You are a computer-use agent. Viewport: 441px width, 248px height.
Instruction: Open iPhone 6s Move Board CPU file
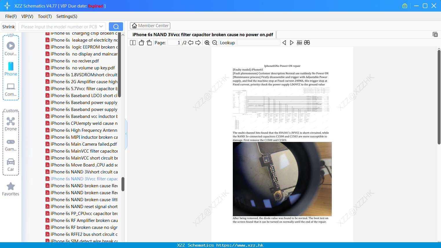coord(82,165)
